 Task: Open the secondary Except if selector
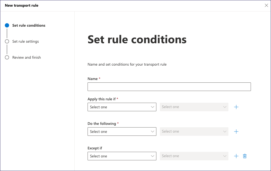pos(194,156)
